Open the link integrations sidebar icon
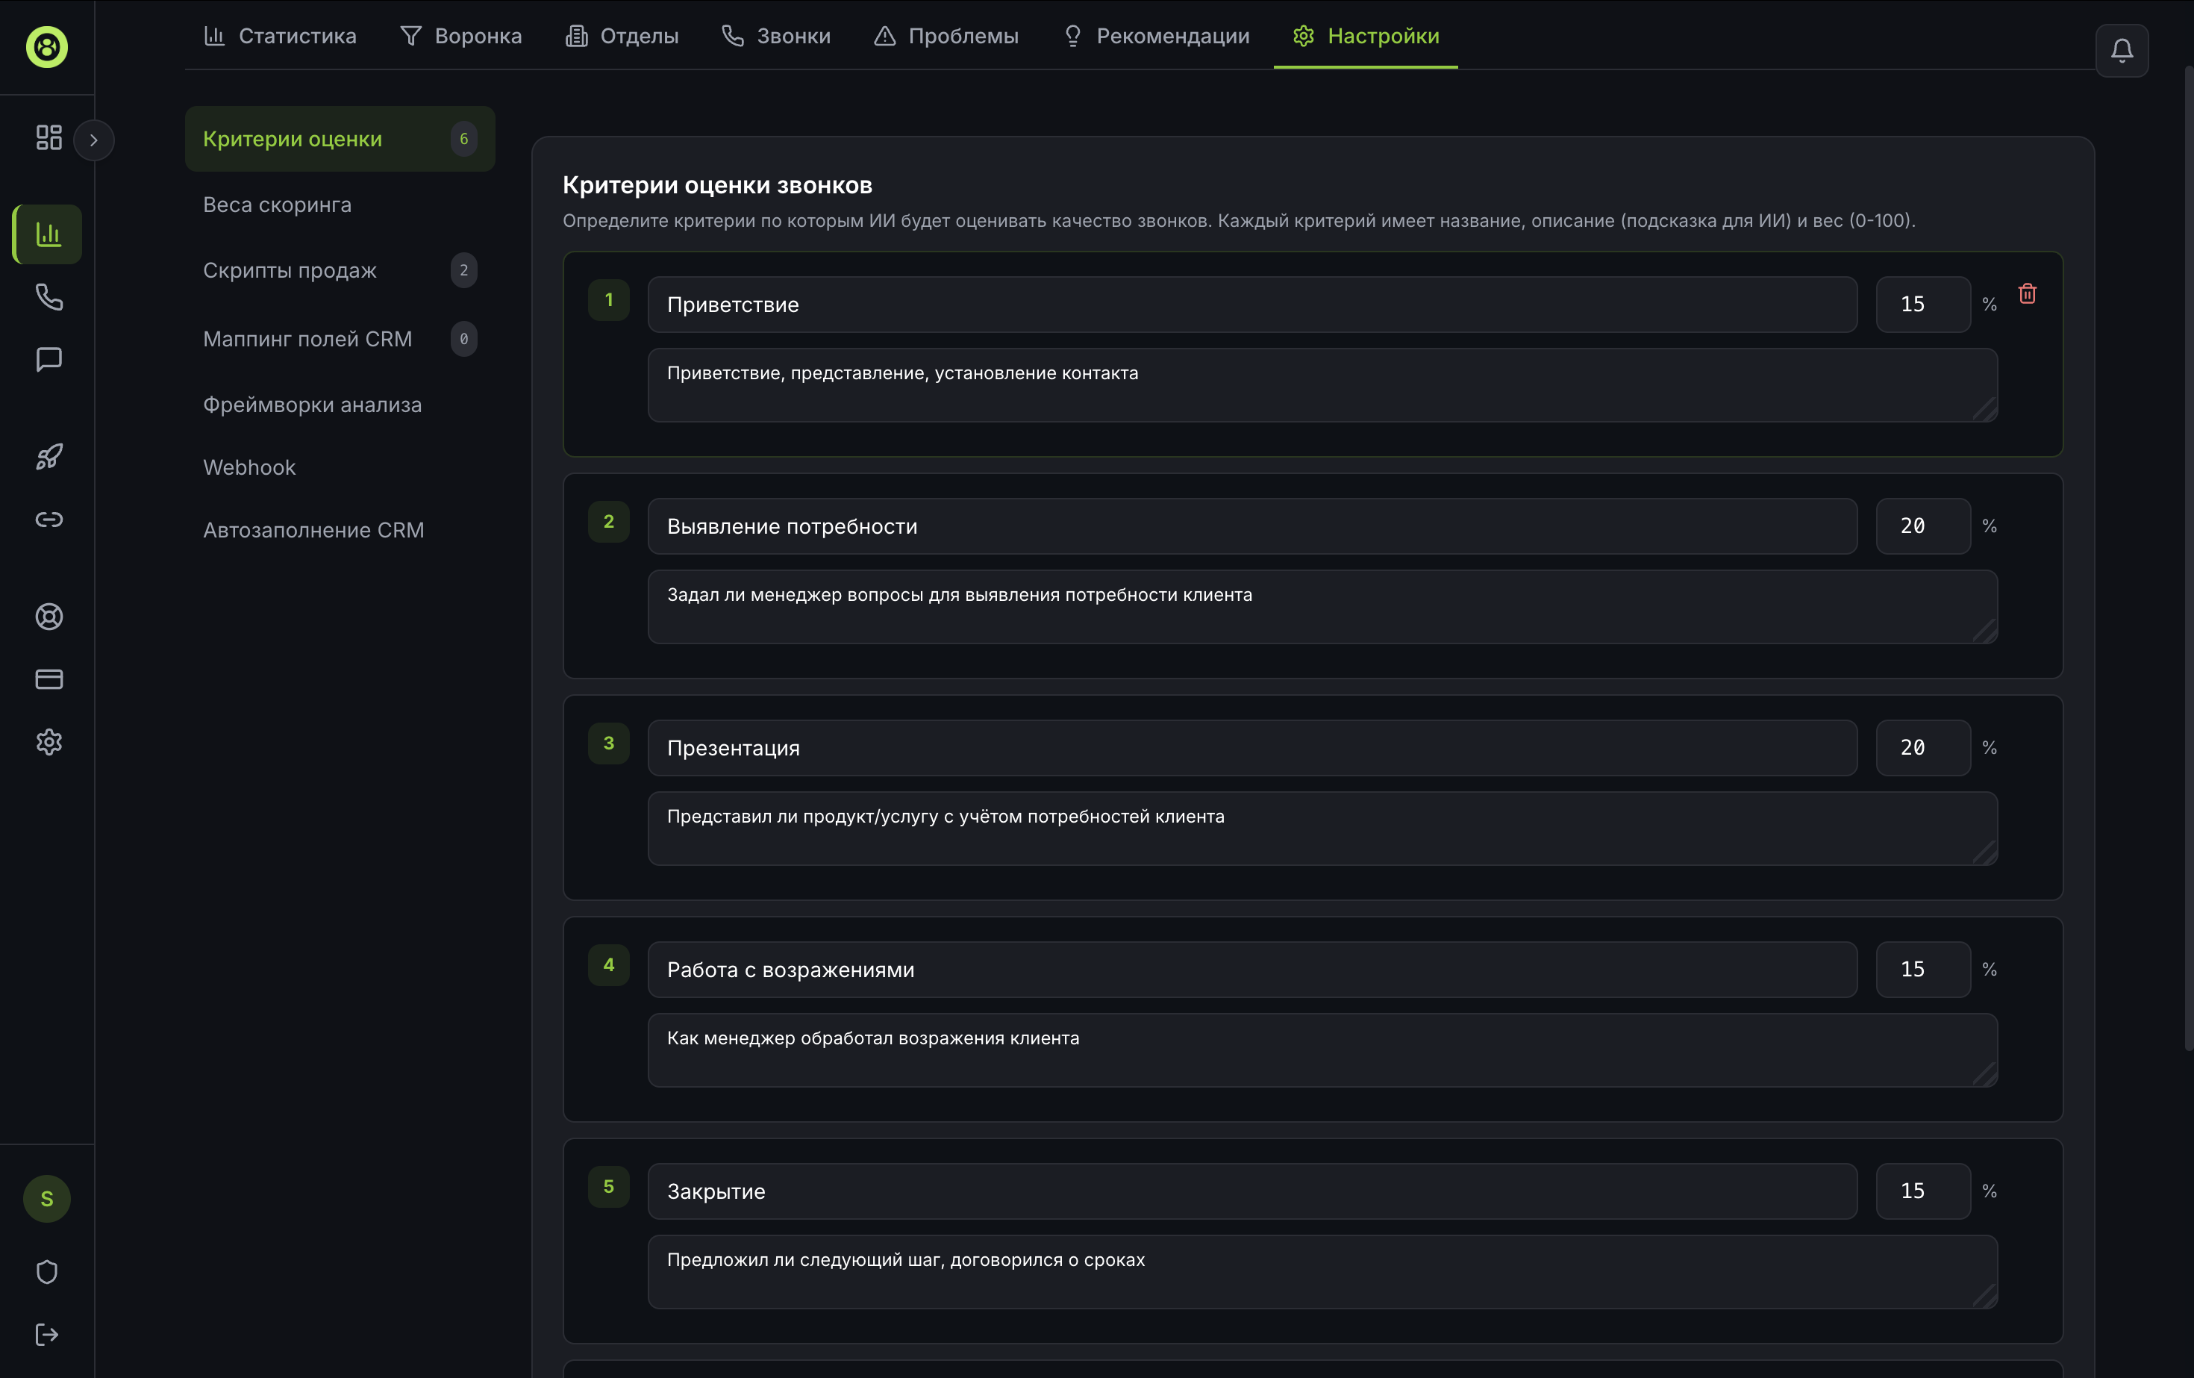This screenshot has height=1378, width=2194. (49, 520)
